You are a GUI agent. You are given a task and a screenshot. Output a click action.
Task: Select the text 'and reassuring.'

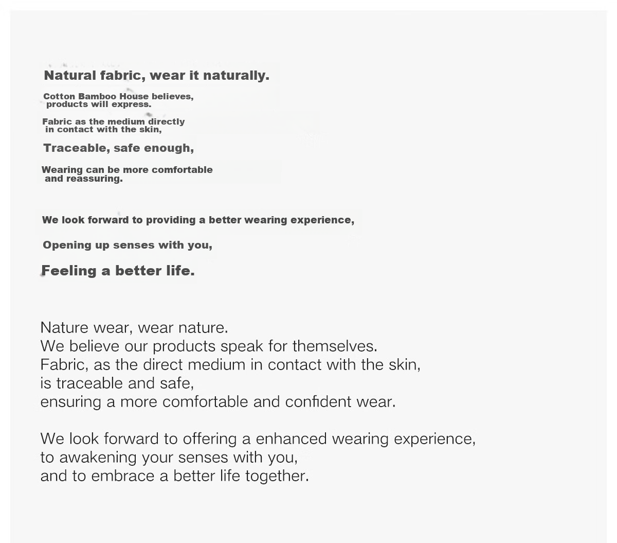tap(84, 179)
